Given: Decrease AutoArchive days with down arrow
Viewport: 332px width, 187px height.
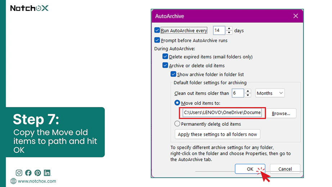Looking at the screenshot, I should point(229,32).
